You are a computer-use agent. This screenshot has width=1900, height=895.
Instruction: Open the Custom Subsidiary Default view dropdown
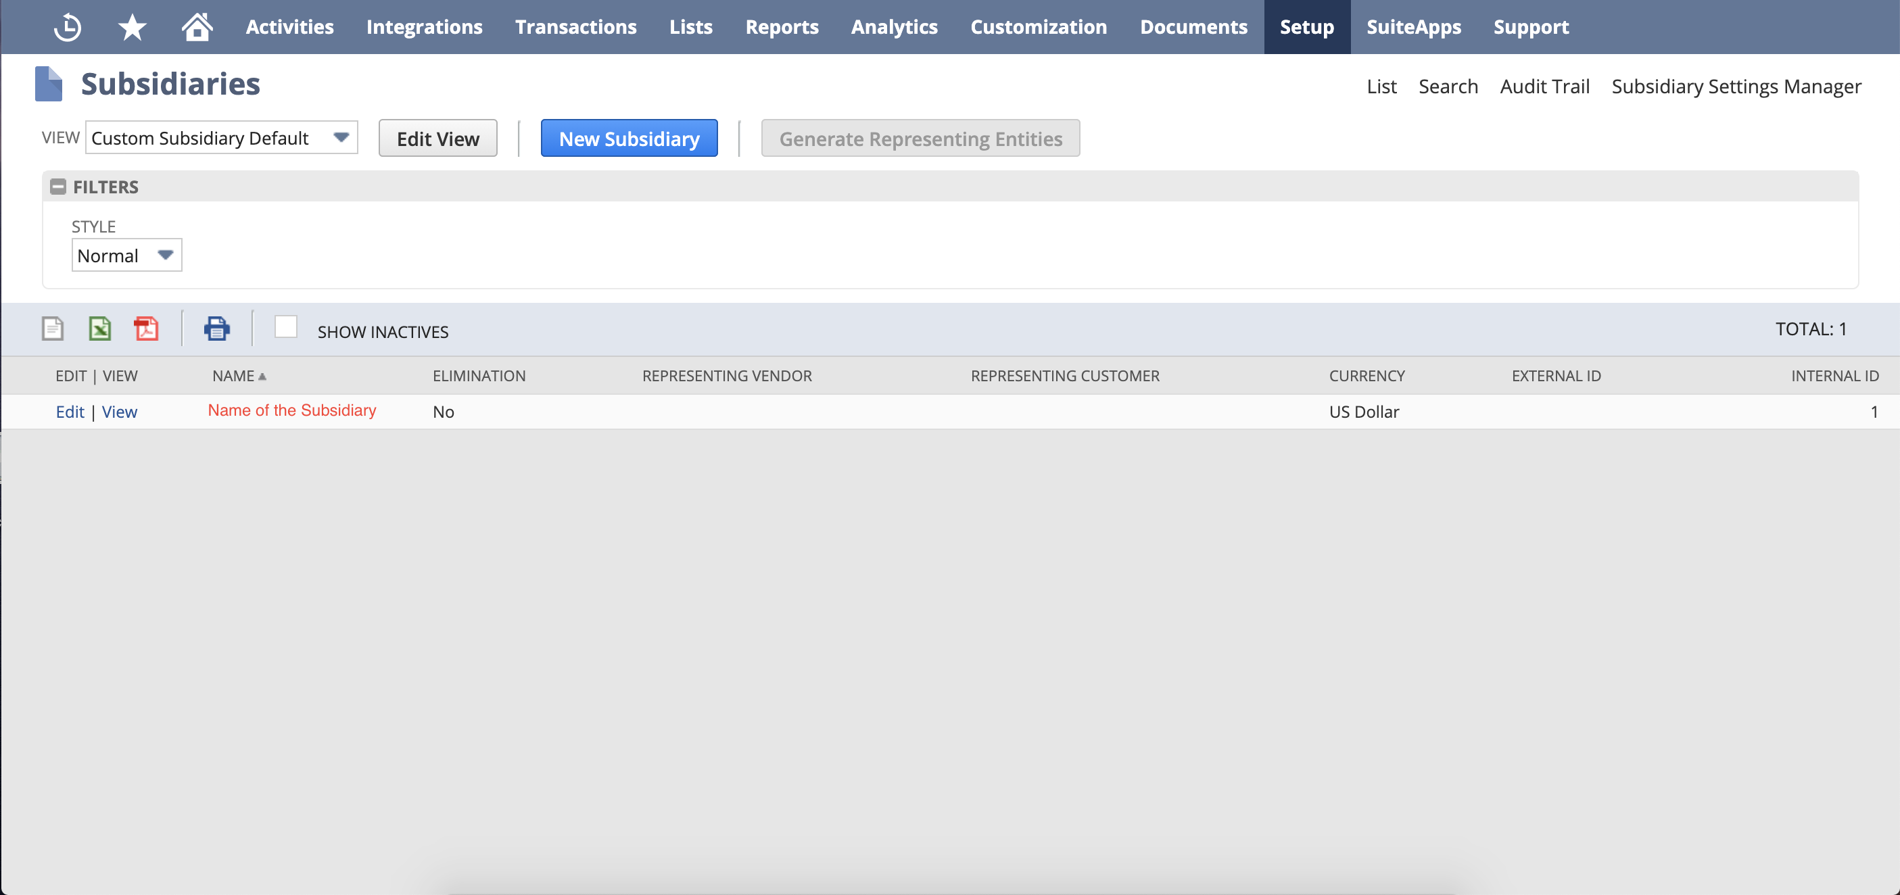coord(340,137)
